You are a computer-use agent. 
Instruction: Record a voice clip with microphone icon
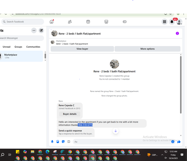[x=52, y=141]
